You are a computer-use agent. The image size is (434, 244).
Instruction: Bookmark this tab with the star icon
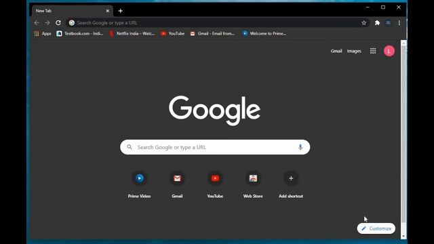tap(363, 23)
